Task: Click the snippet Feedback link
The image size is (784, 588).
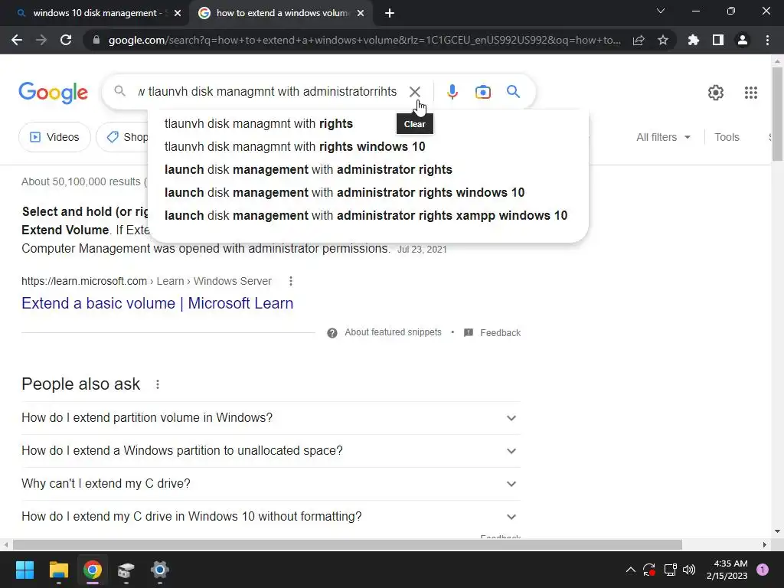Action: [500, 333]
